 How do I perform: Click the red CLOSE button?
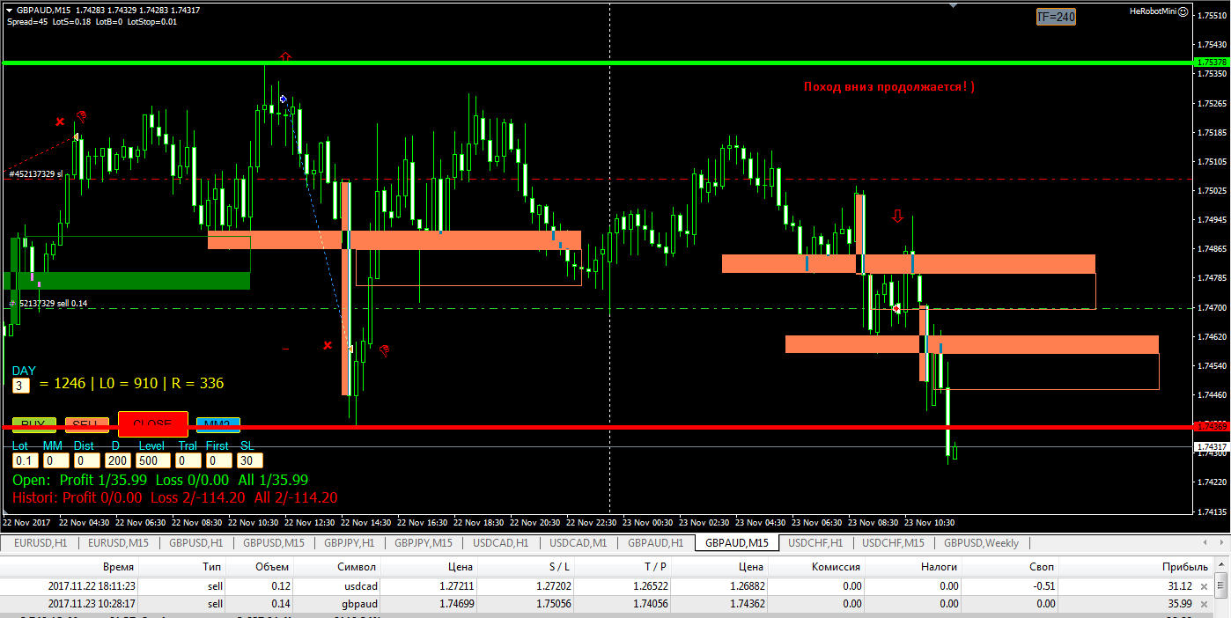152,423
